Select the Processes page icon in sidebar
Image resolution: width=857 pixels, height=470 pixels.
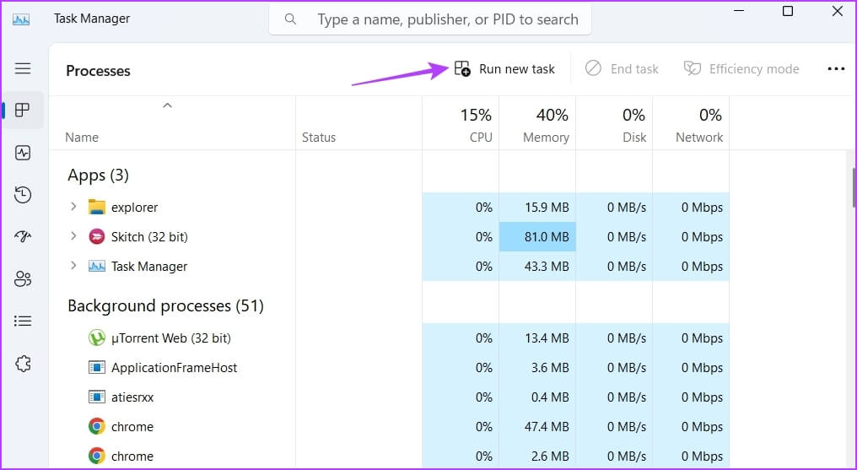pos(23,110)
